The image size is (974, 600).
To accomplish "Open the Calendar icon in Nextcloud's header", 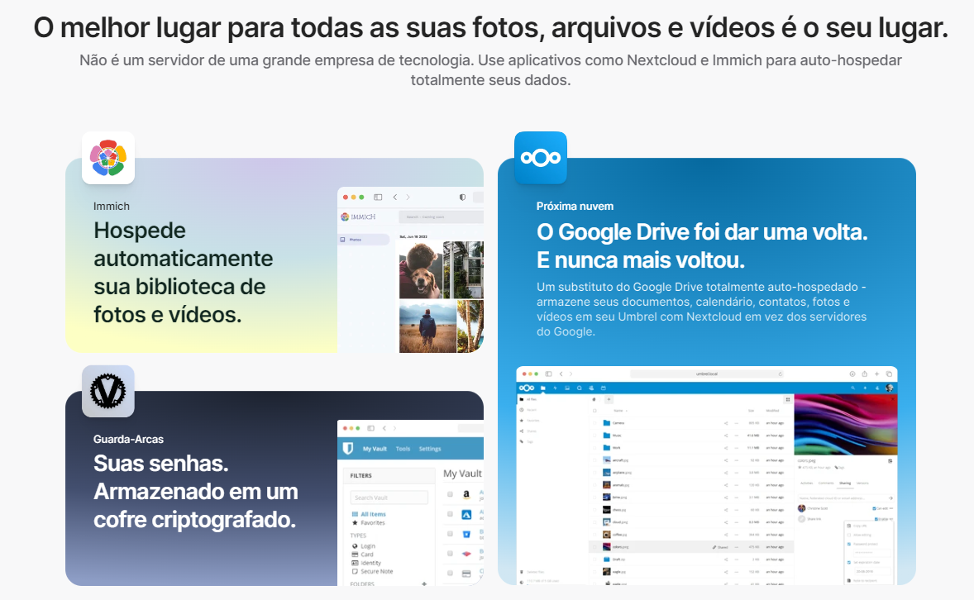I will 603,388.
